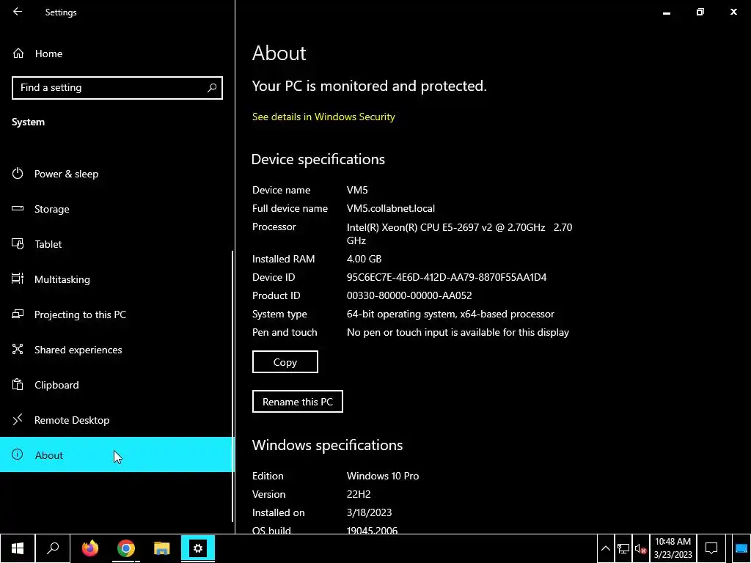Screen dimensions: 751x563
Task: Click the search magnifier in Find a setting
Action: pos(212,88)
